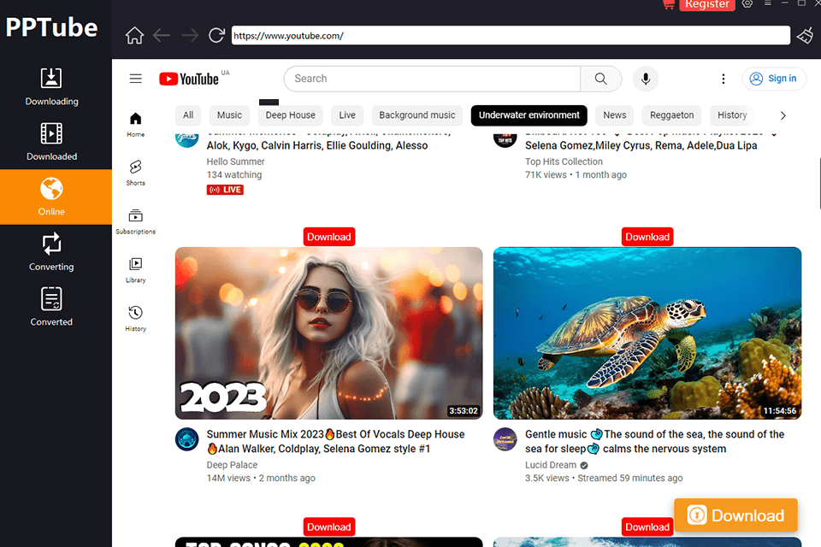Select the Live filter chip

click(x=347, y=115)
